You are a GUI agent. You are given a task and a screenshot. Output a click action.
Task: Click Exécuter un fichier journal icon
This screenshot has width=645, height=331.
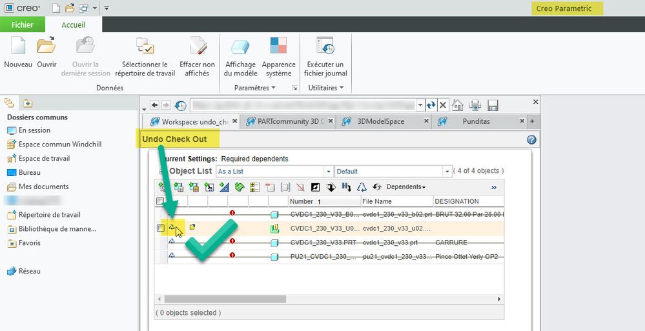[325, 47]
